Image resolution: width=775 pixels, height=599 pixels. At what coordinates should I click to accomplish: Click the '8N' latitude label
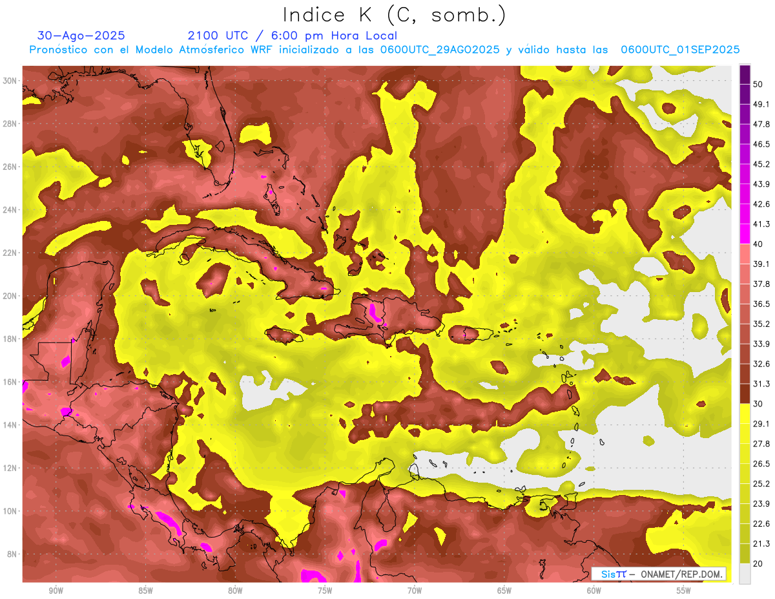[x=12, y=554]
